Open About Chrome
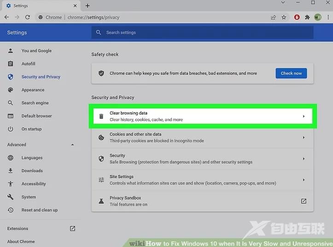 pos(21,241)
